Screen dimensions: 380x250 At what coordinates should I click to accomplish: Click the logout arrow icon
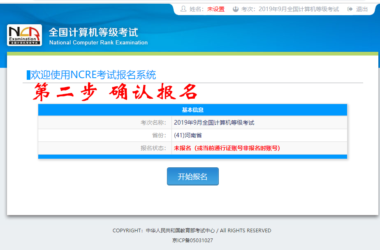click(x=350, y=9)
